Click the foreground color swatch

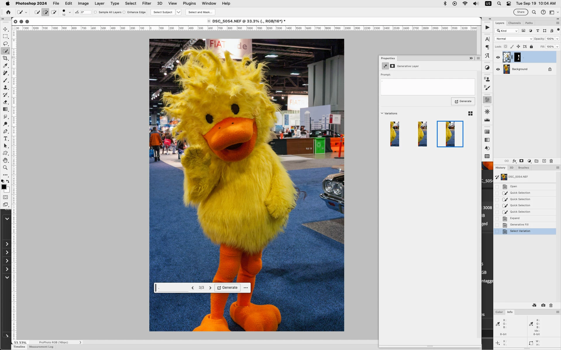4,187
